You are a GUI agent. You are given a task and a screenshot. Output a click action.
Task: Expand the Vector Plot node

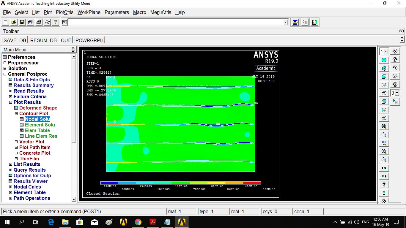coord(16,142)
